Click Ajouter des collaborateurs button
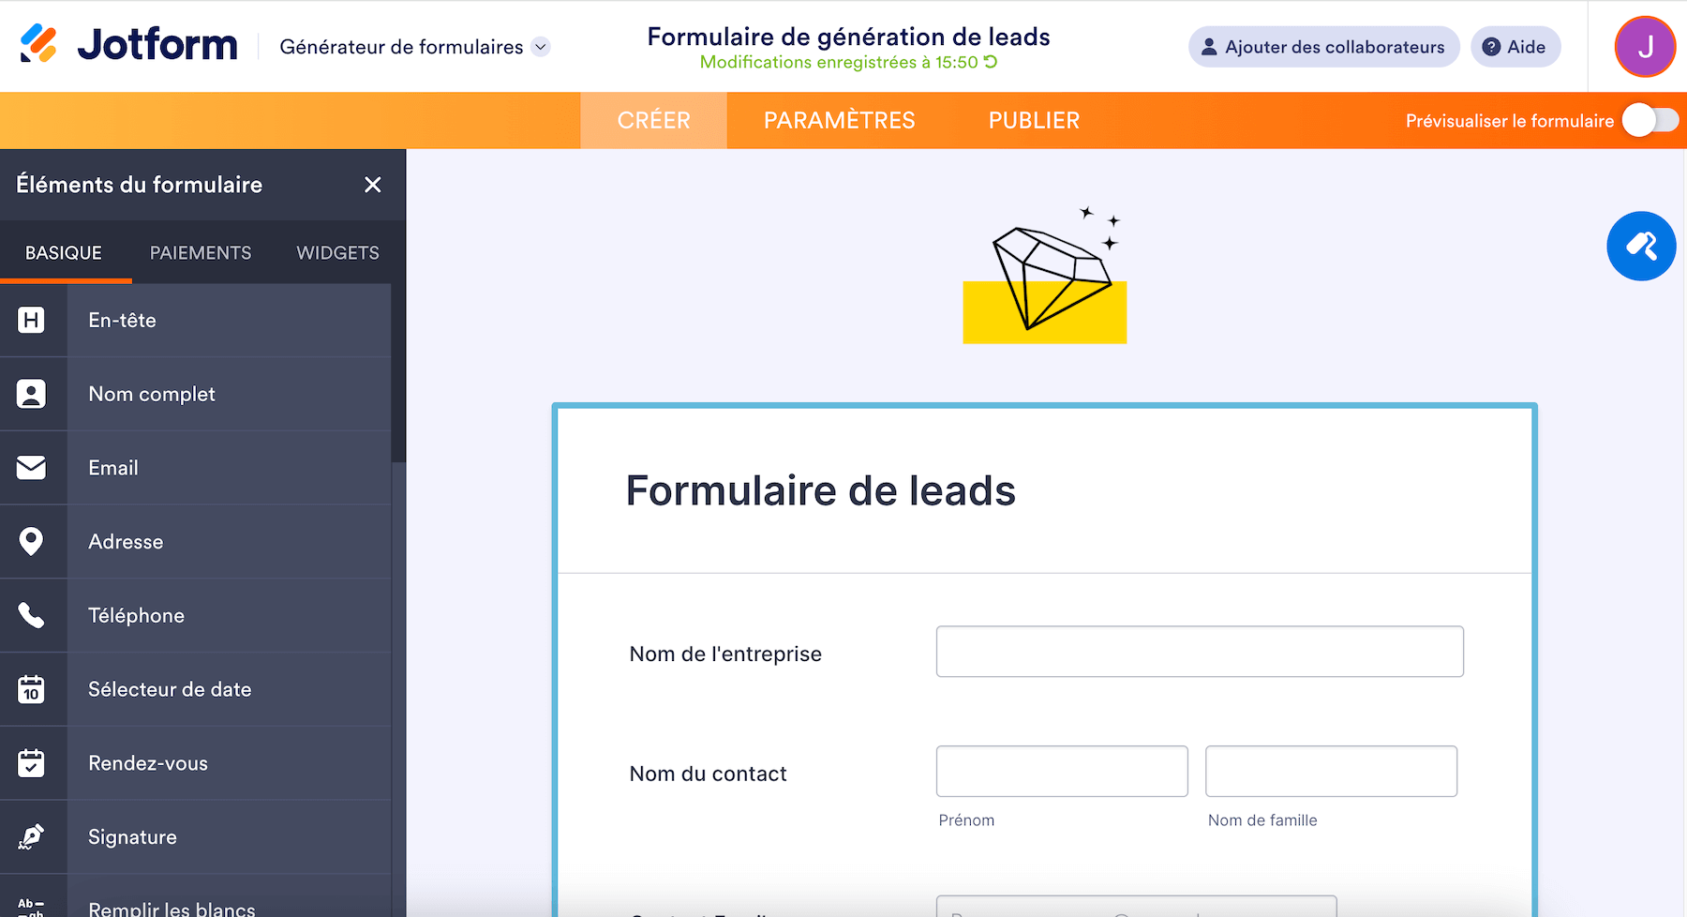Viewport: 1687px width, 917px height. coord(1323,47)
